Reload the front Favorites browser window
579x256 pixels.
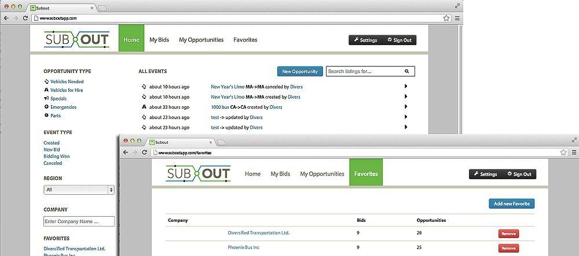tap(144, 152)
